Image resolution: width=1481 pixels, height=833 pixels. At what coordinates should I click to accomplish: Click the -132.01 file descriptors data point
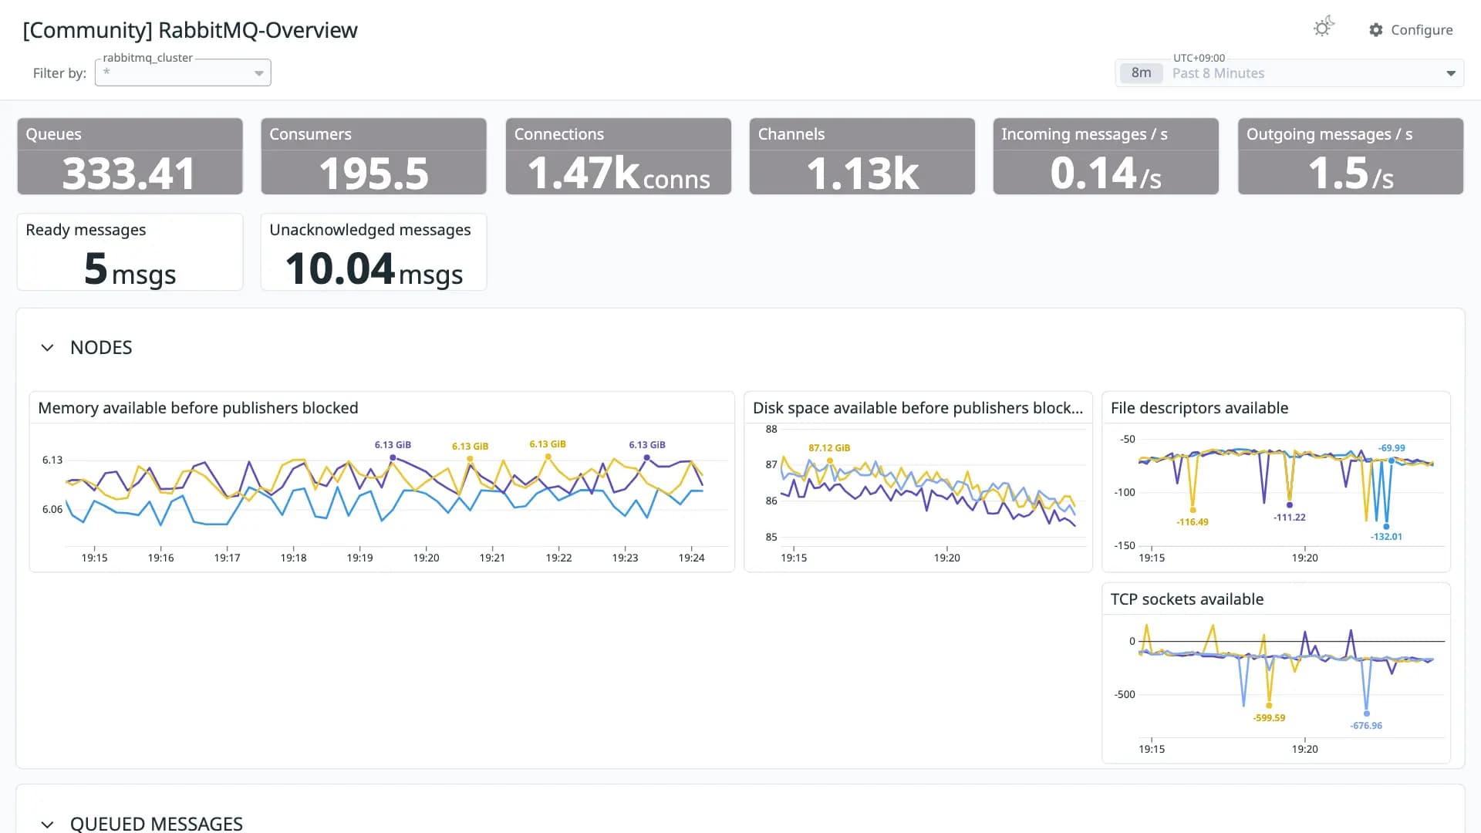1386,527
